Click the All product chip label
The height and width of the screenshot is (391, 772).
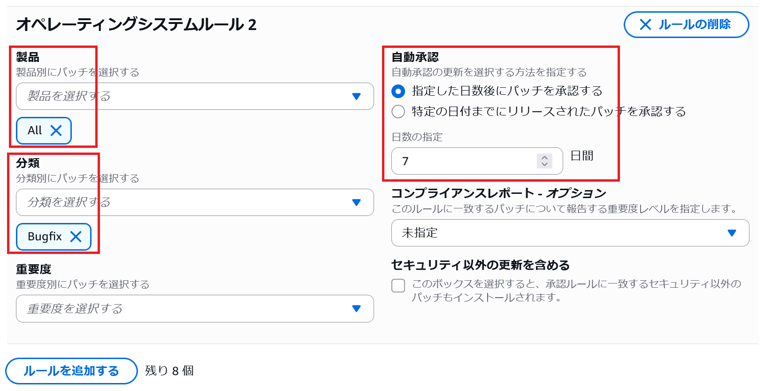point(35,130)
